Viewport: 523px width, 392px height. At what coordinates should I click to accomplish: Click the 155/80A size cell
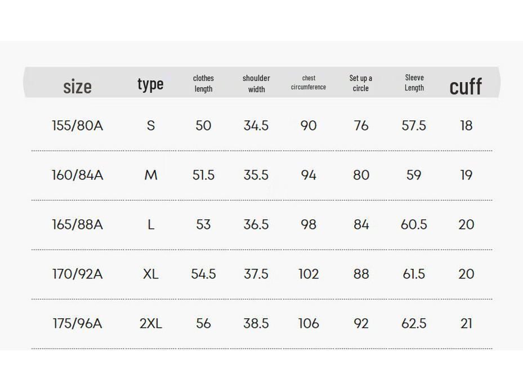click(78, 125)
